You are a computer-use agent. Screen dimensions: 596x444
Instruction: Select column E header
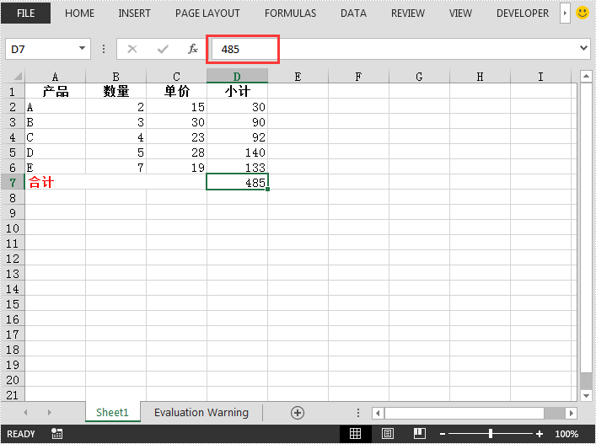[298, 77]
